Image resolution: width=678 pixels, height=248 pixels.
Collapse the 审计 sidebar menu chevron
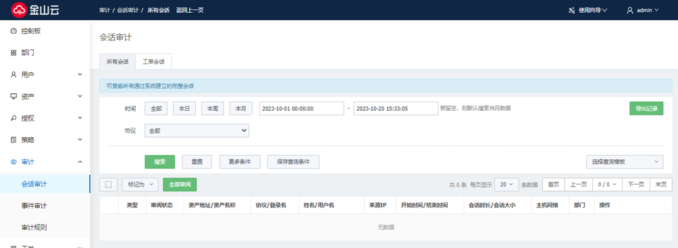coord(80,162)
